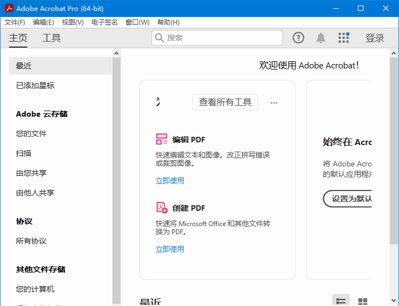
Task: Select 已添加星标 in the sidebar
Action: [35, 85]
